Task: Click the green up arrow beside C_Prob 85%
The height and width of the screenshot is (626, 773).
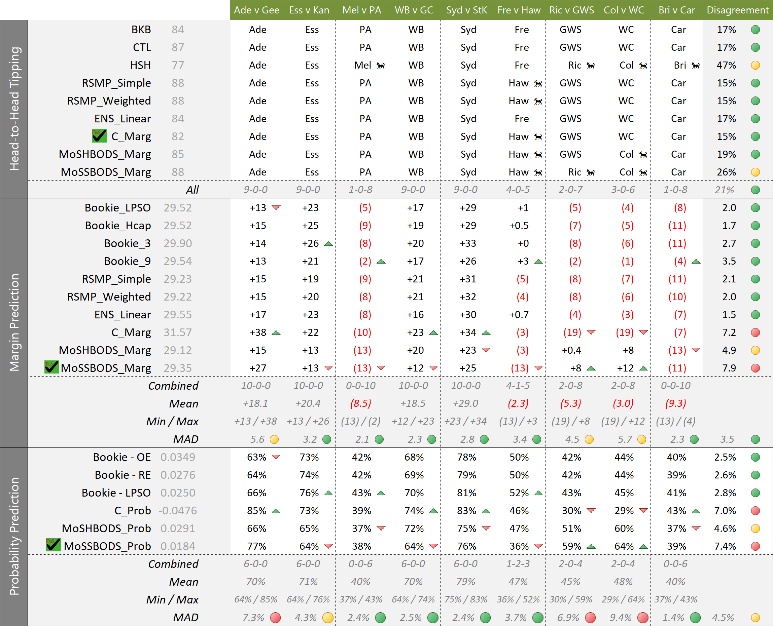Action: [x=276, y=511]
